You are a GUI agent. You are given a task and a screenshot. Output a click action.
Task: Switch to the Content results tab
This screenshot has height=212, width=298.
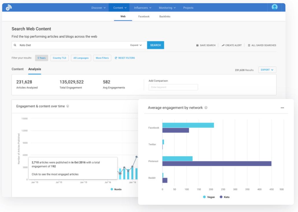(x=17, y=69)
